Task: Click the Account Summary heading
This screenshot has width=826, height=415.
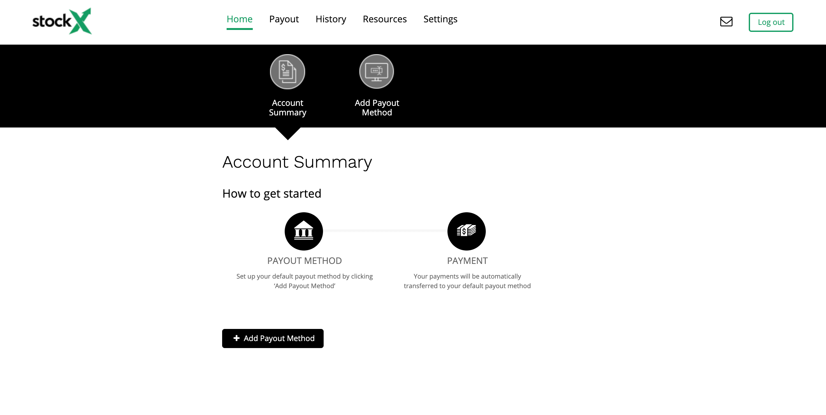Action: point(297,162)
